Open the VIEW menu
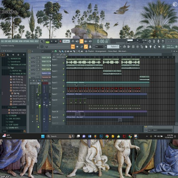 (x=21, y=41)
